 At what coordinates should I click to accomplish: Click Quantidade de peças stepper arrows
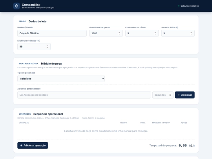[x=119, y=33]
